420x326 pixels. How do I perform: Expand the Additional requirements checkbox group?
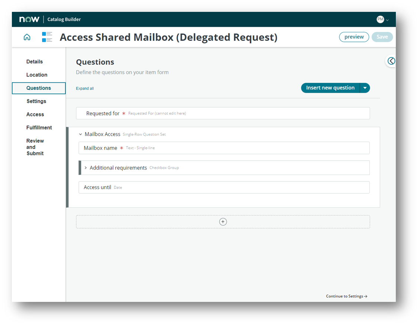[85, 168]
